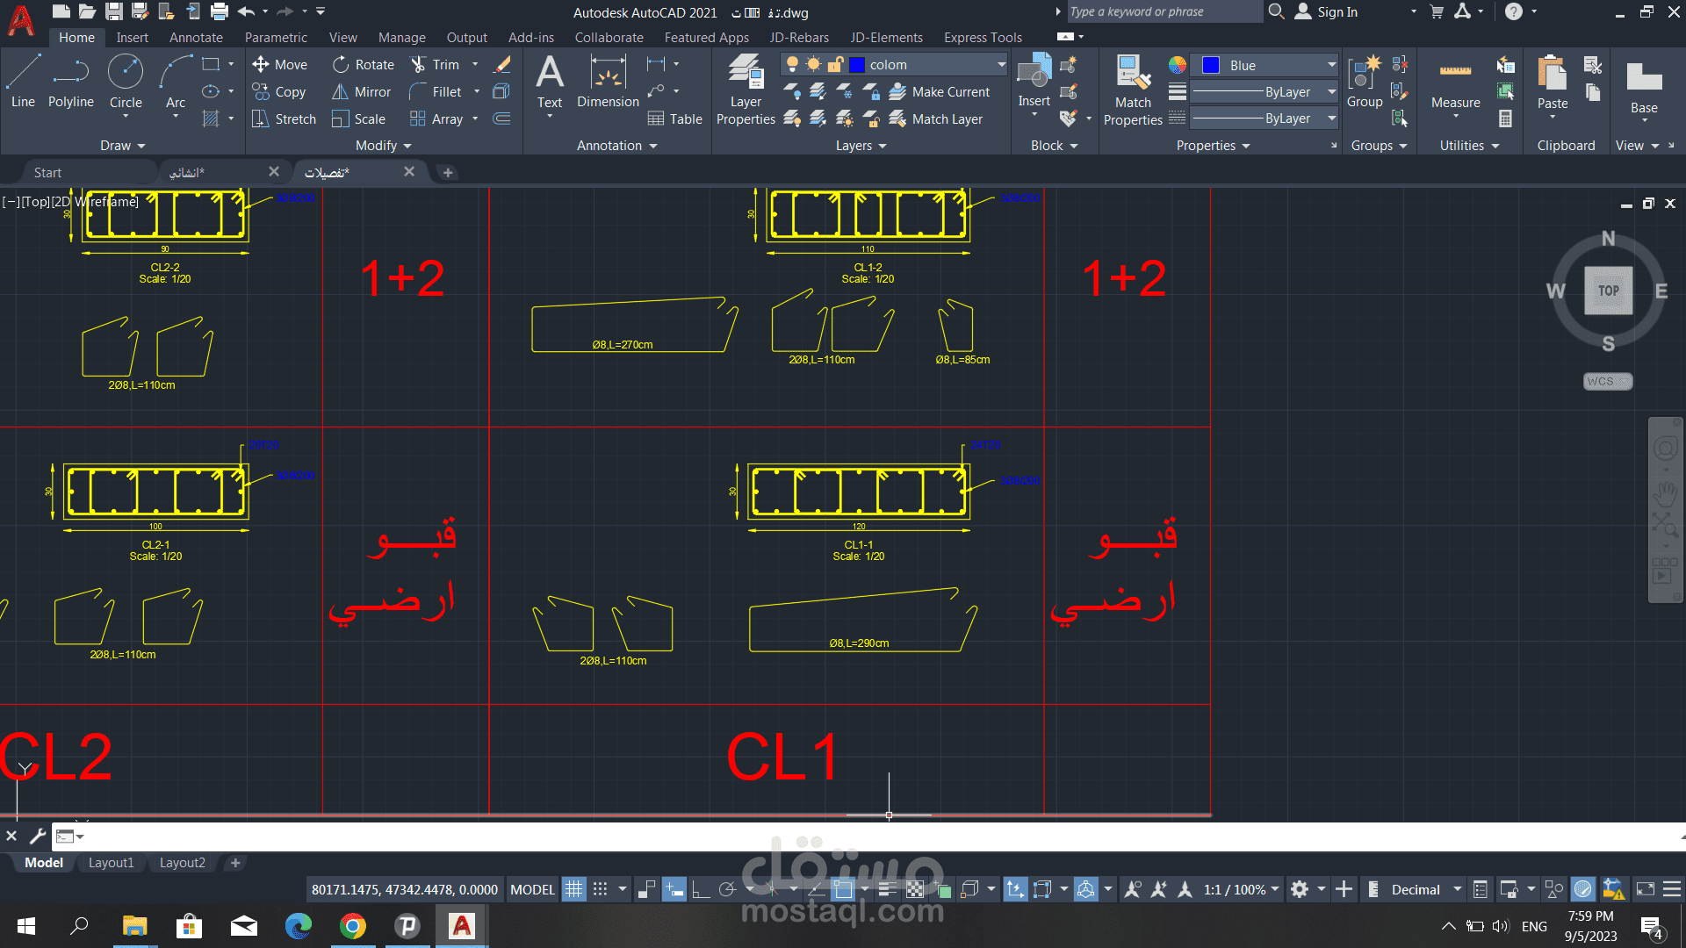1686x948 pixels.
Task: Click the Fillet tool
Action: 436,91
